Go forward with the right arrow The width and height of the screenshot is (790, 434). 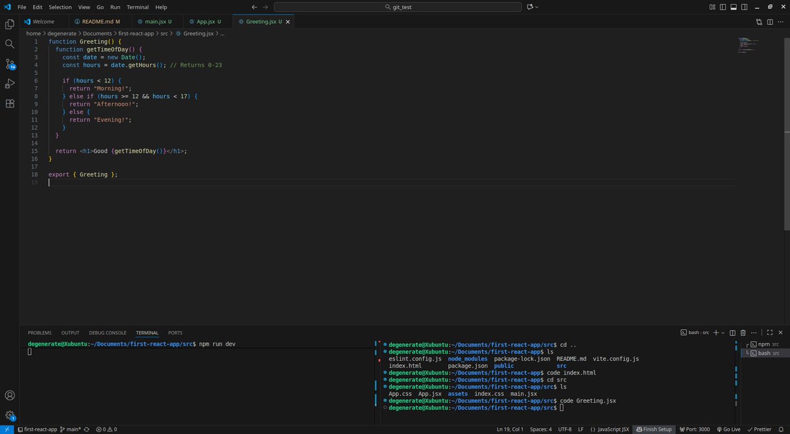click(266, 7)
